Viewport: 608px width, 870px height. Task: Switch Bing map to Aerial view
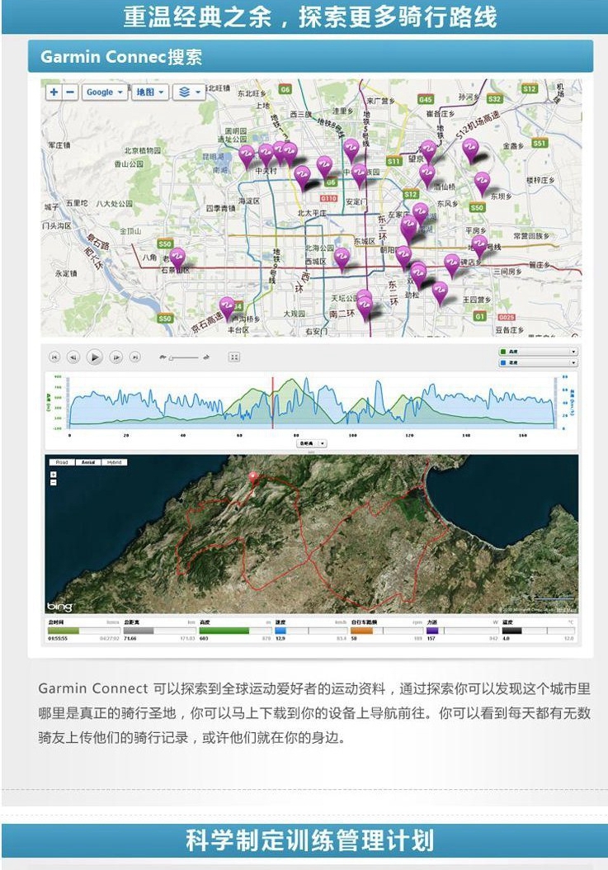click(87, 462)
